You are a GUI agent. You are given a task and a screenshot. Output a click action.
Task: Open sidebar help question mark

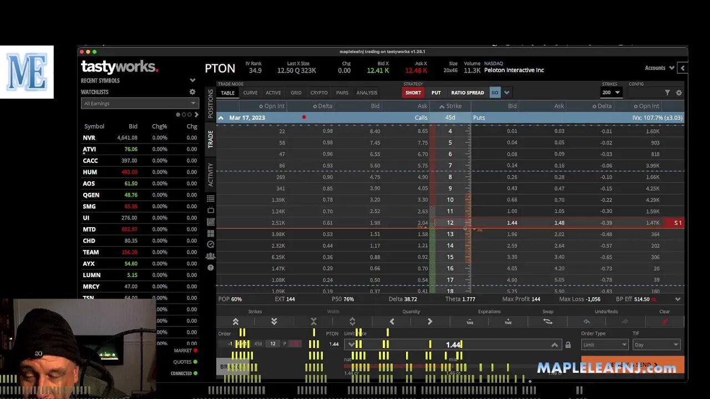click(210, 268)
